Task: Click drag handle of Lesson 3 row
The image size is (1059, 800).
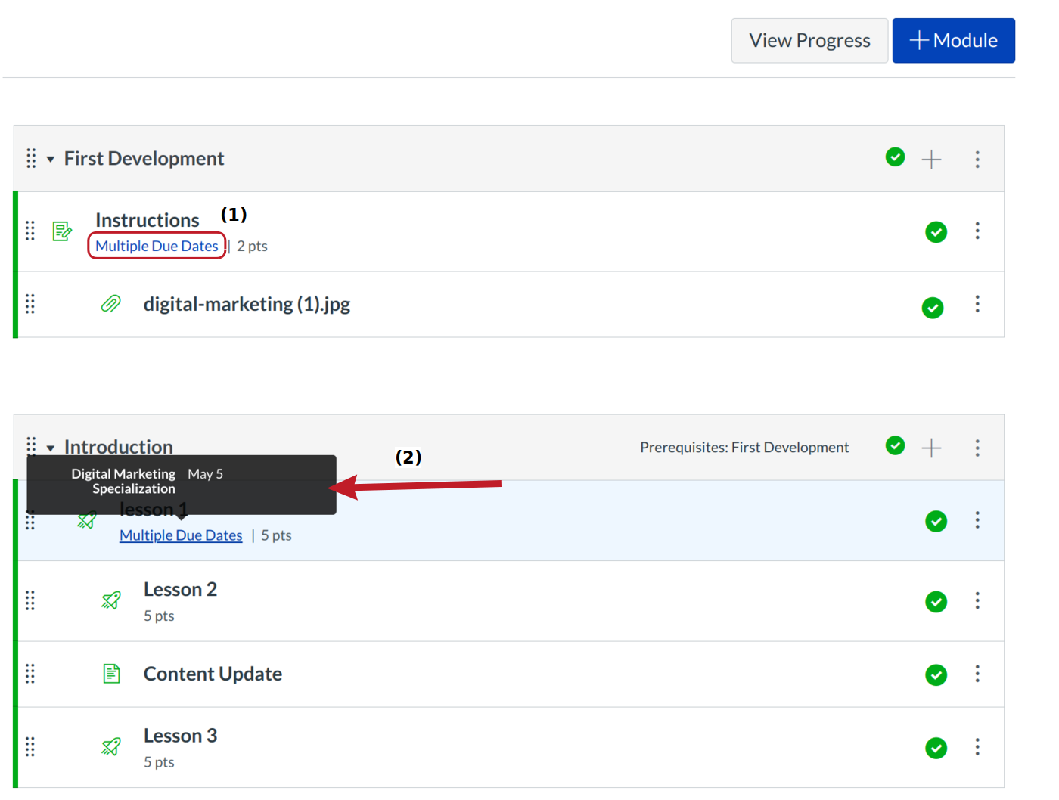Action: click(x=30, y=747)
